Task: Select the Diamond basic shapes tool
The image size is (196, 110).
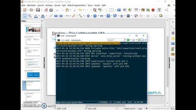Action: (x=88, y=16)
